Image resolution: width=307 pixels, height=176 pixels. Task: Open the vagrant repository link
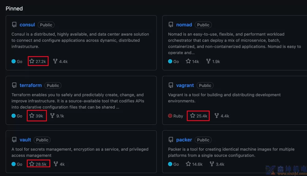tap(185, 86)
